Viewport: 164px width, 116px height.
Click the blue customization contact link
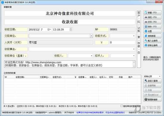pos(100,112)
